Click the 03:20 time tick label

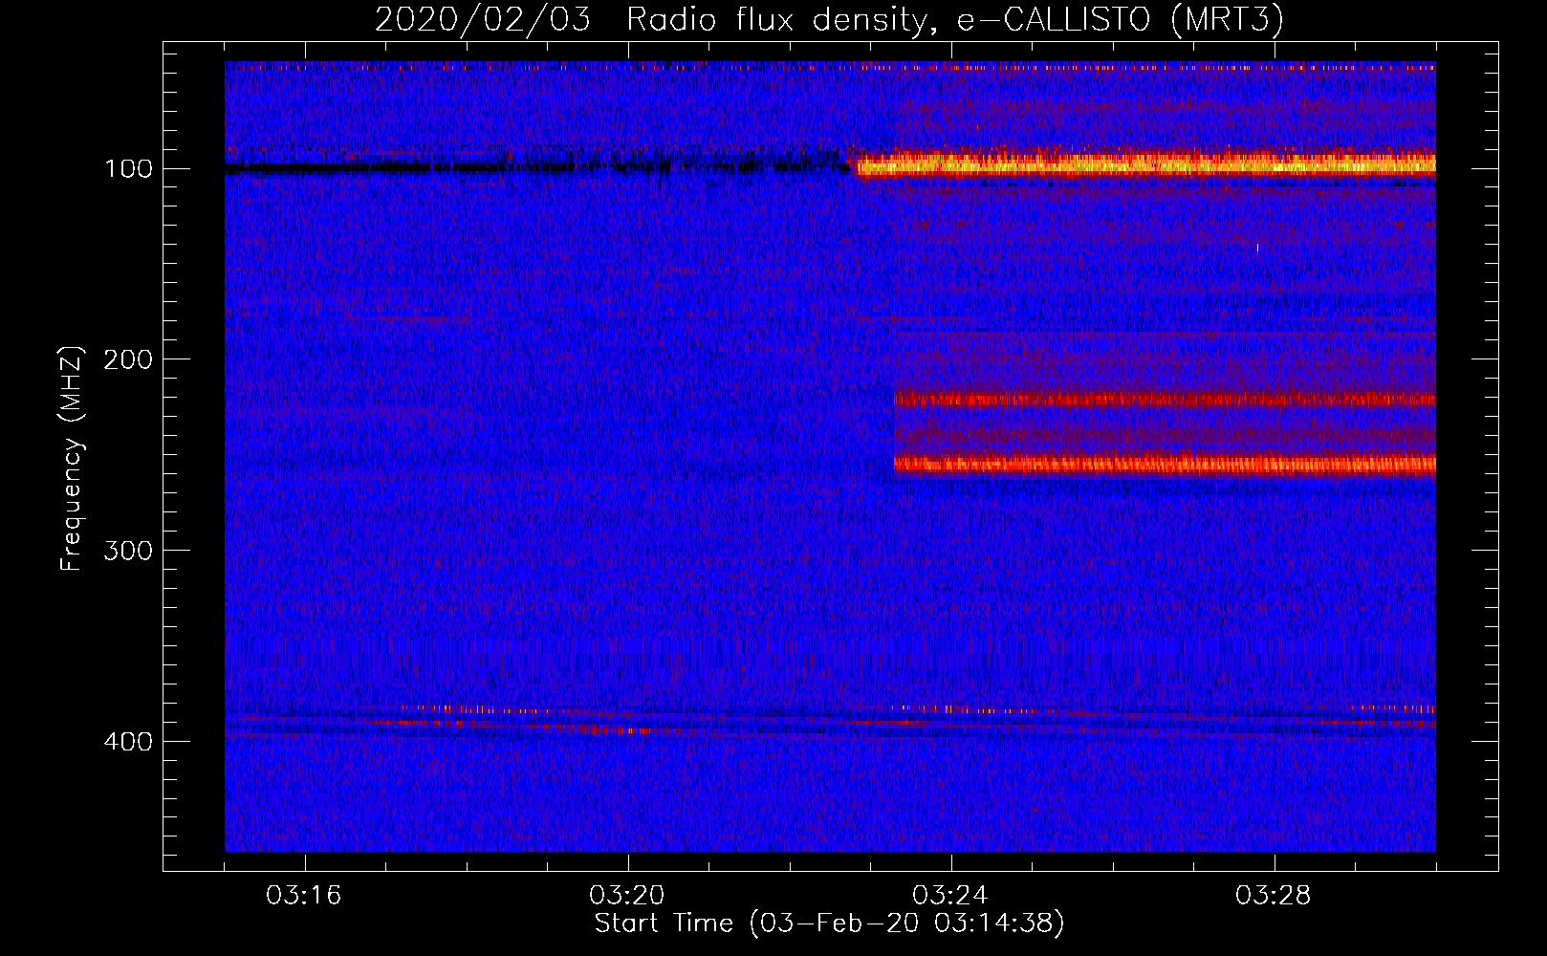tap(627, 896)
